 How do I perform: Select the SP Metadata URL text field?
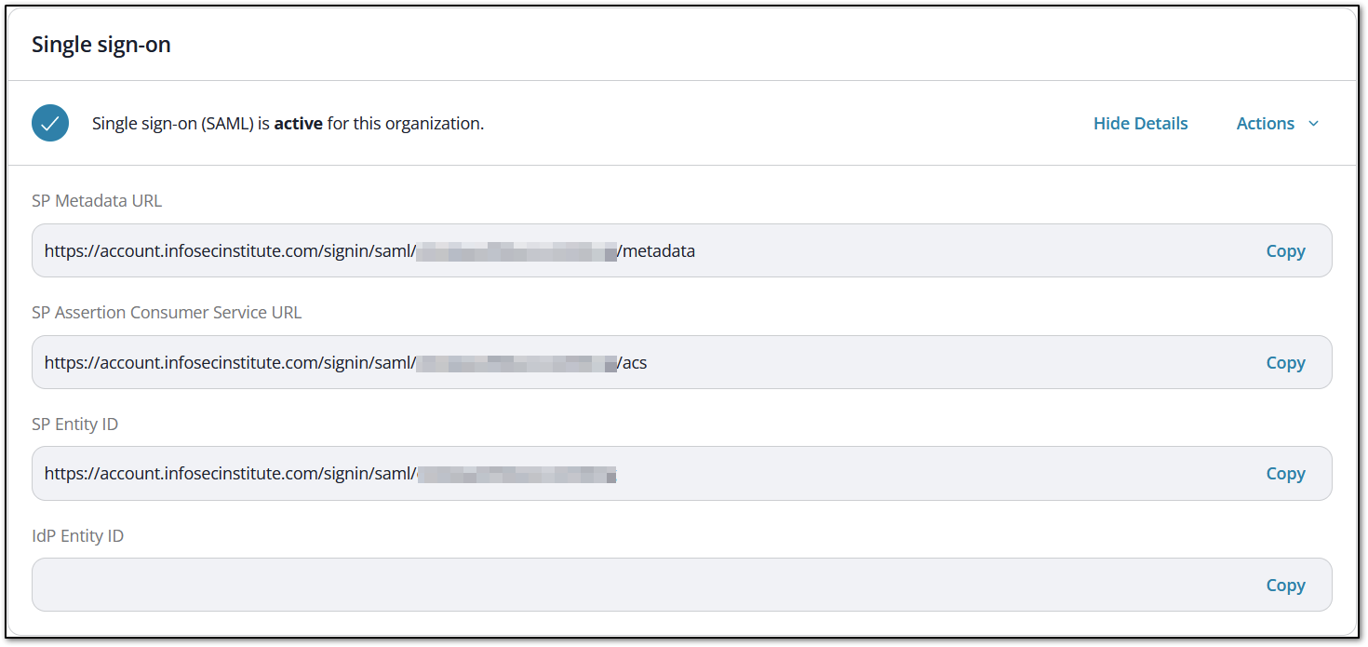[558, 250]
